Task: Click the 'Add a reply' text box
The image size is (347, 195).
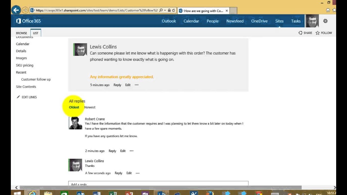Action: pyautogui.click(x=158, y=183)
